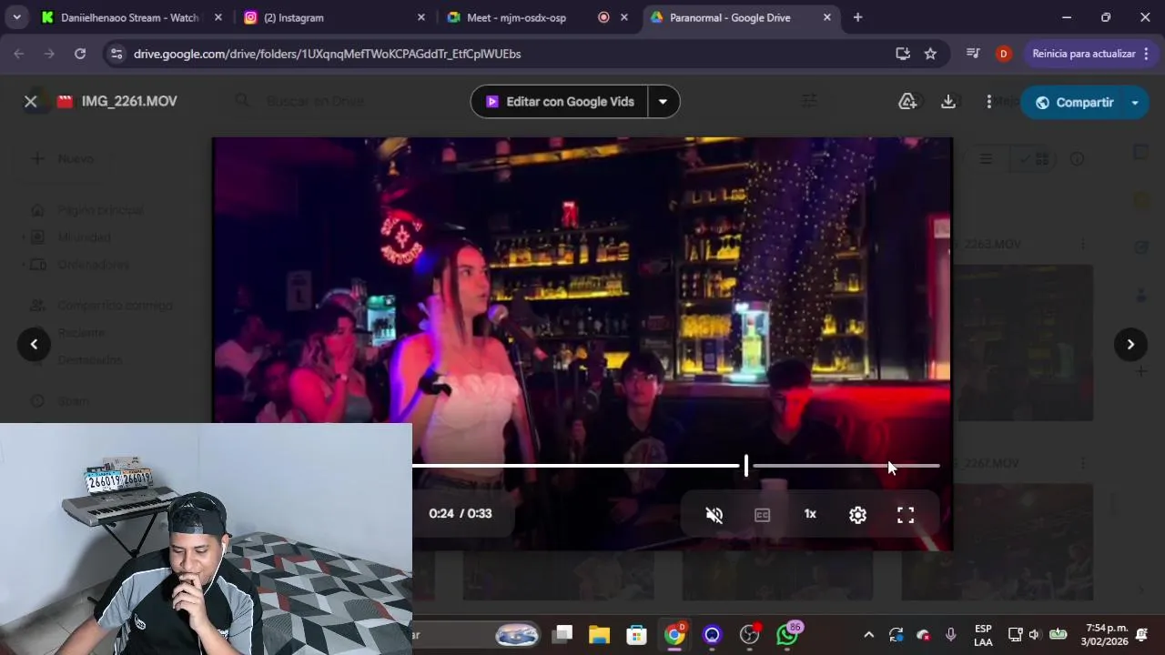Open WhatsApp from taskbar
Screen dimensions: 1165x655
point(787,634)
